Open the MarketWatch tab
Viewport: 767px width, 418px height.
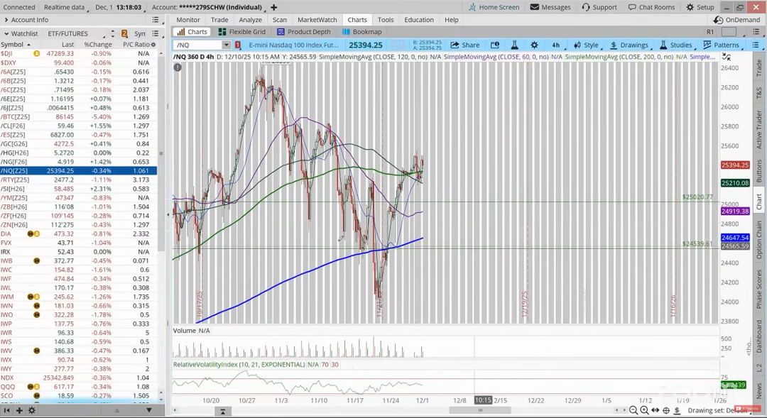[317, 20]
